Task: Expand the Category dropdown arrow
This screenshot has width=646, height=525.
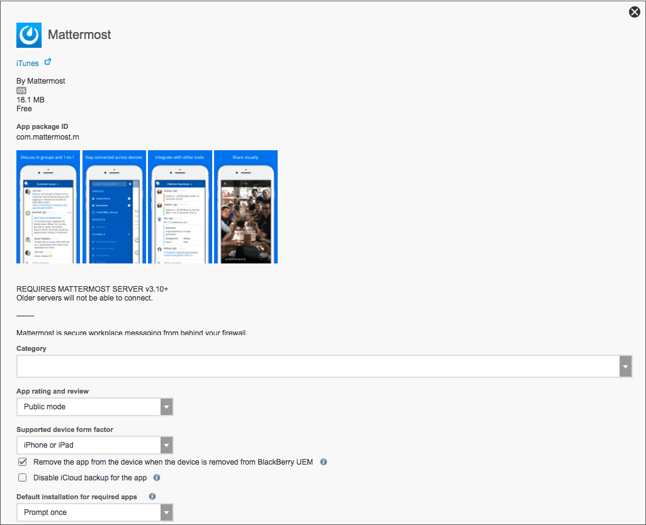Action: 625,366
